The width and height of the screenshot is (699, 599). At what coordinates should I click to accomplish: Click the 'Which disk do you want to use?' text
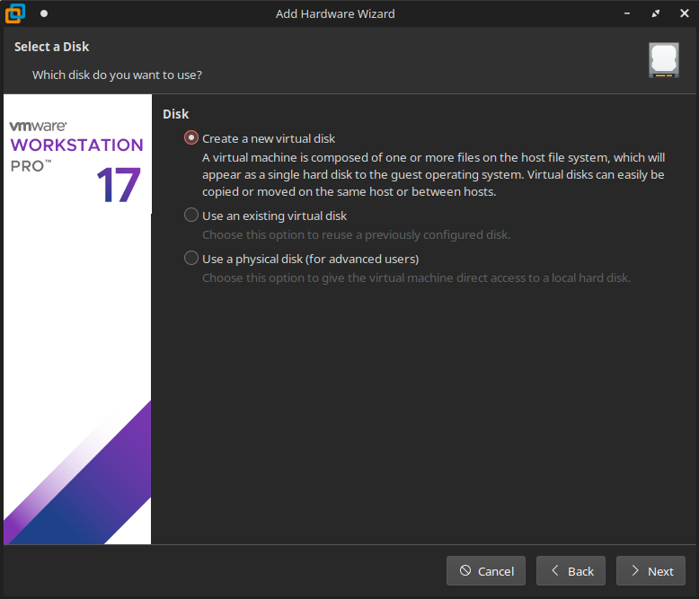(x=117, y=75)
